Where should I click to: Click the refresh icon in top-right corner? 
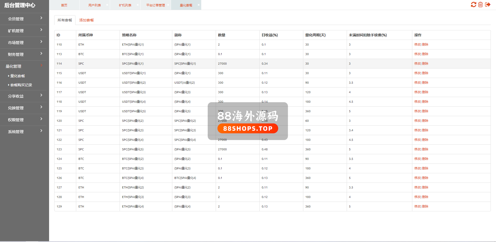tap(473, 5)
